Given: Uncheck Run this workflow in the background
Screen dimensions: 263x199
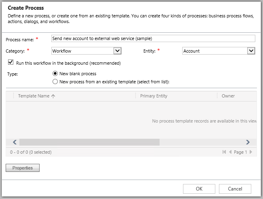Looking at the screenshot, I should click(x=11, y=63).
